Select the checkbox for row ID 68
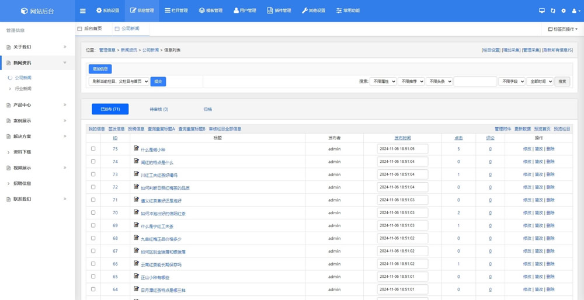The height and width of the screenshot is (300, 584). 93,238
